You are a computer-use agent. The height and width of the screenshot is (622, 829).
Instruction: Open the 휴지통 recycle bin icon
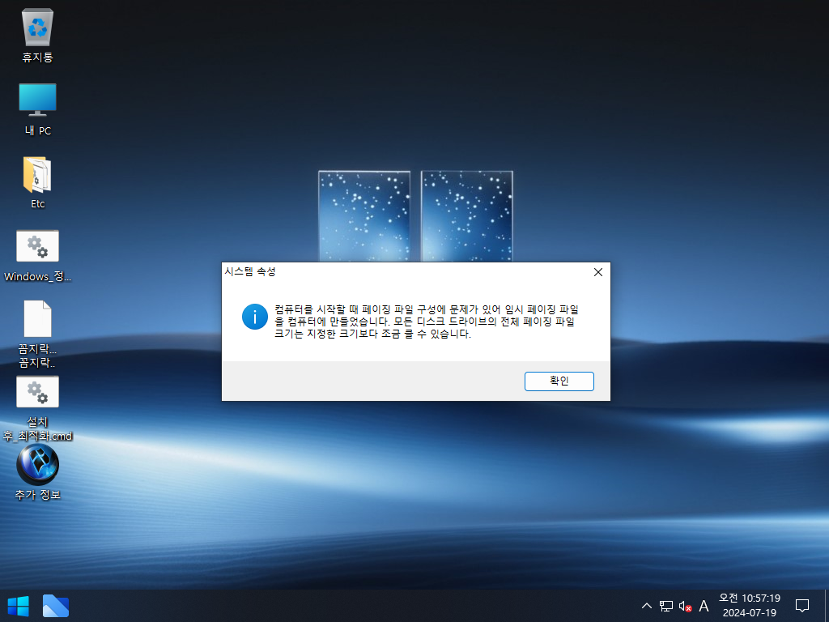pos(37,36)
